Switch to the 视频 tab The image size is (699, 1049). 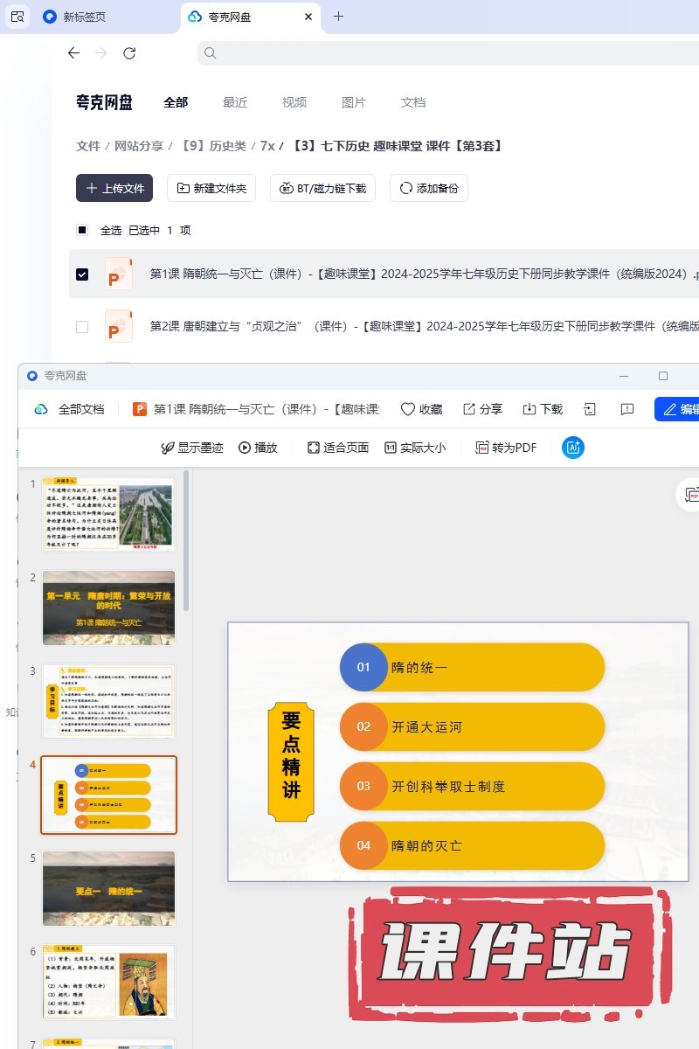tap(294, 102)
